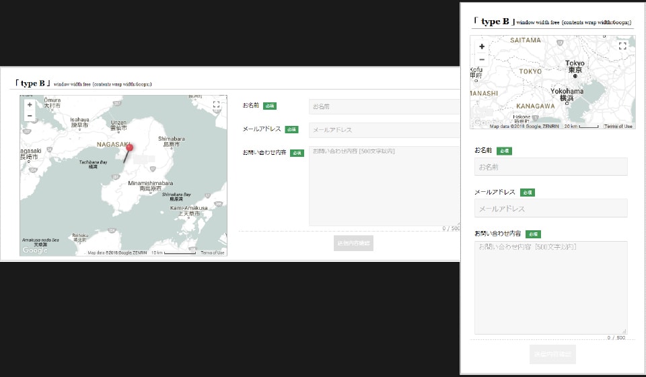This screenshot has height=377, width=646.
Task: Click the "0 / 500" counter in narrow window
Action: click(x=616, y=337)
